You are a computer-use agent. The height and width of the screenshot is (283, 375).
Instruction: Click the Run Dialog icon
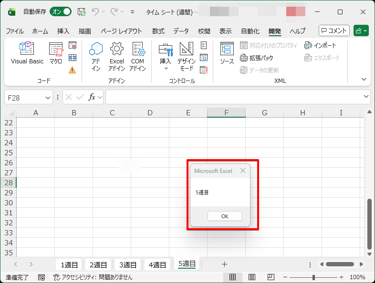click(204, 70)
